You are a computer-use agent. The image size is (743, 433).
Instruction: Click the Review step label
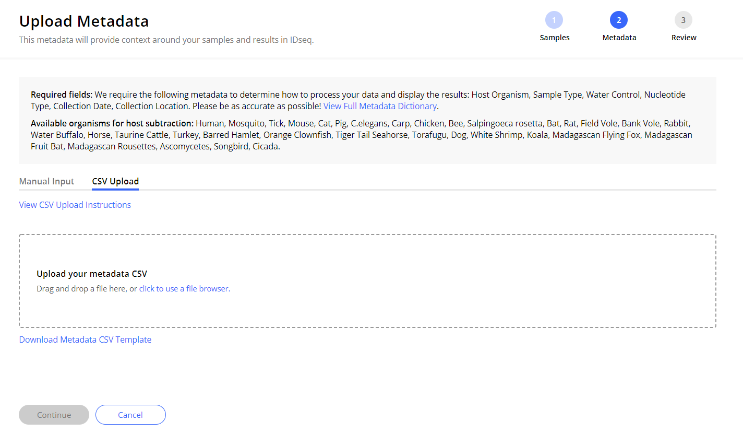click(x=684, y=38)
